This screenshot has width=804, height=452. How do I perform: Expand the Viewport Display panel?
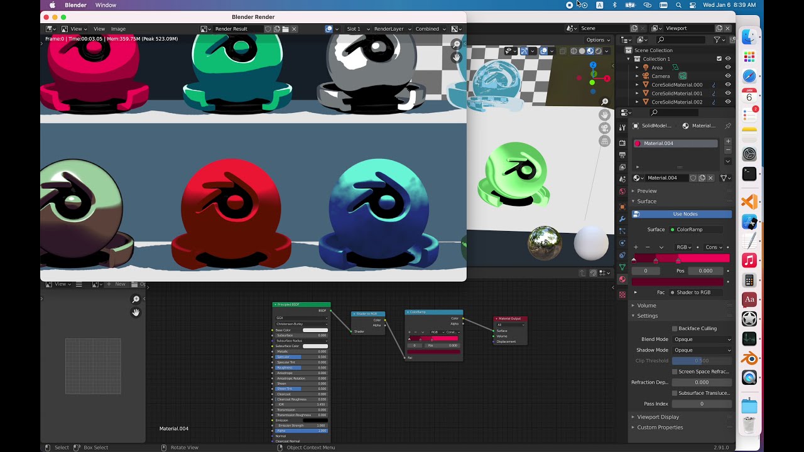658,417
